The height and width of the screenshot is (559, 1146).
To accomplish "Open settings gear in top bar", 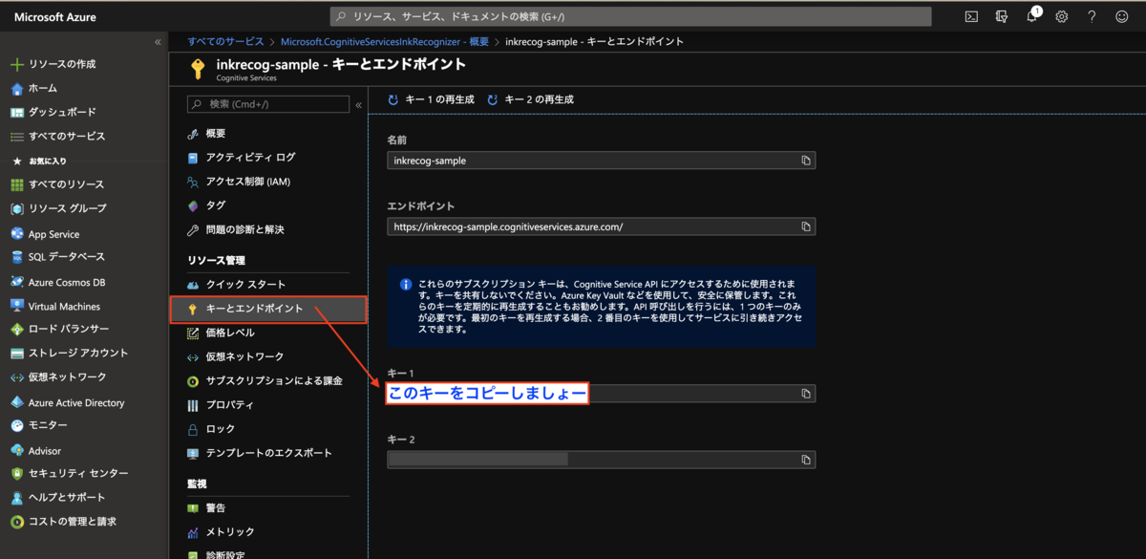I will tap(1062, 16).
